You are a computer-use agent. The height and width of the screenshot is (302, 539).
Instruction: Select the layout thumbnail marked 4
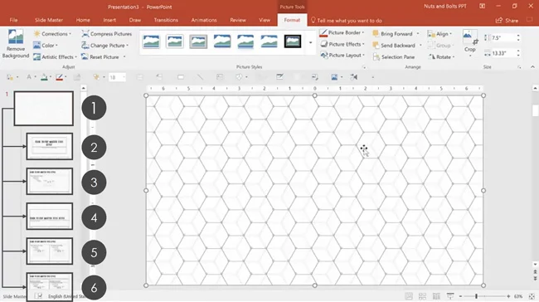(x=50, y=217)
